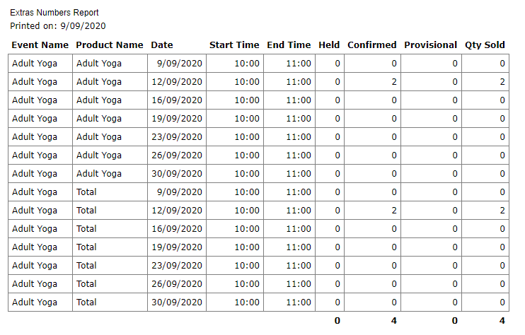Click 12/09/2020 date in Adult Yoga product row
The height and width of the screenshot is (335, 525).
(x=177, y=82)
